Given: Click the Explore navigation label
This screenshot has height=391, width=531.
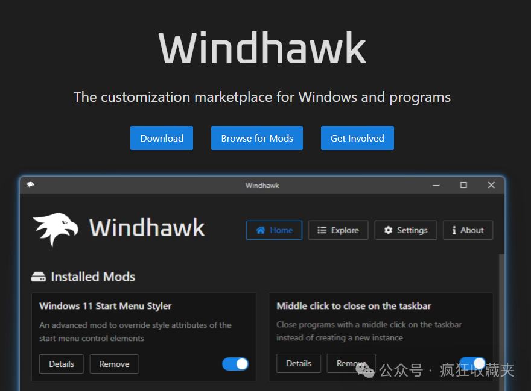Looking at the screenshot, I should [344, 230].
